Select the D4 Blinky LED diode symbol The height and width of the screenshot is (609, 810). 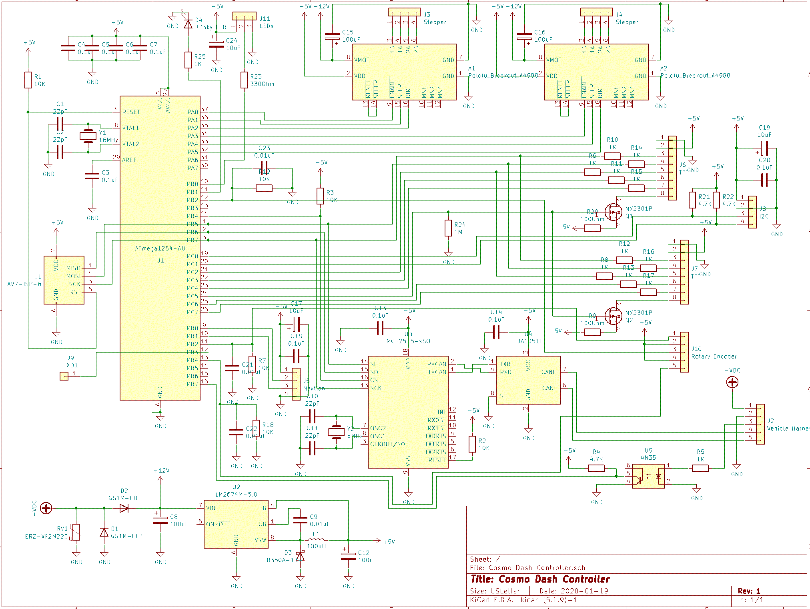click(x=188, y=24)
